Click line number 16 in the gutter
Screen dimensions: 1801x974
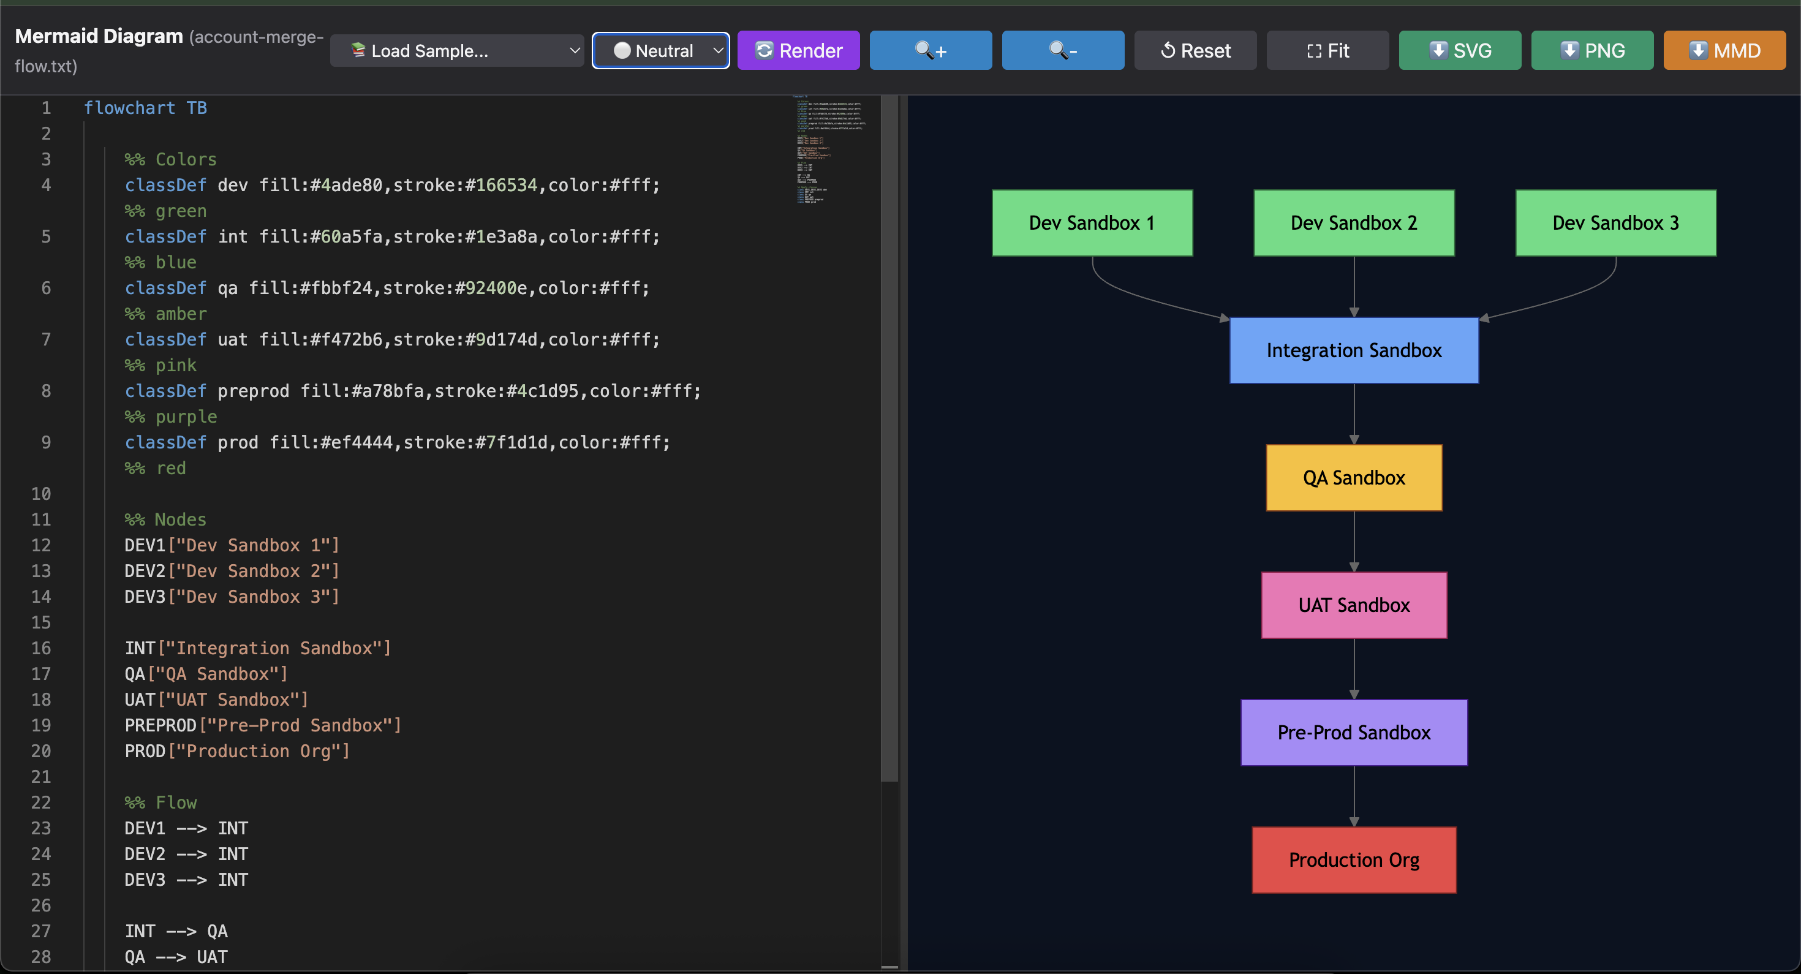click(40, 648)
